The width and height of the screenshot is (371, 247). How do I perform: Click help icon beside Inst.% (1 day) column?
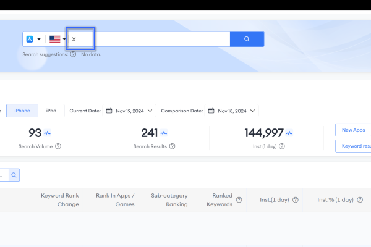(x=360, y=200)
